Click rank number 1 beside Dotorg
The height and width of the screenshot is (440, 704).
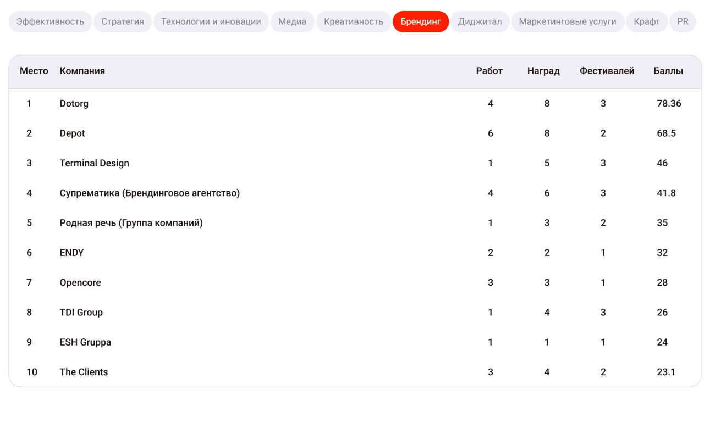(x=29, y=103)
